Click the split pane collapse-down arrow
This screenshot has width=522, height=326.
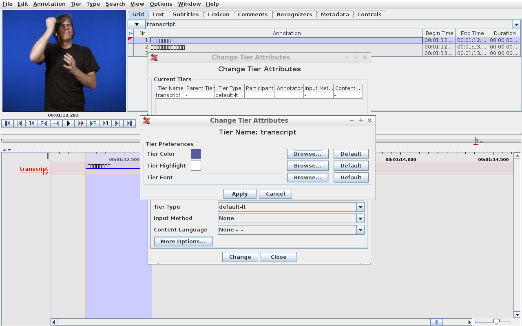coord(9,150)
